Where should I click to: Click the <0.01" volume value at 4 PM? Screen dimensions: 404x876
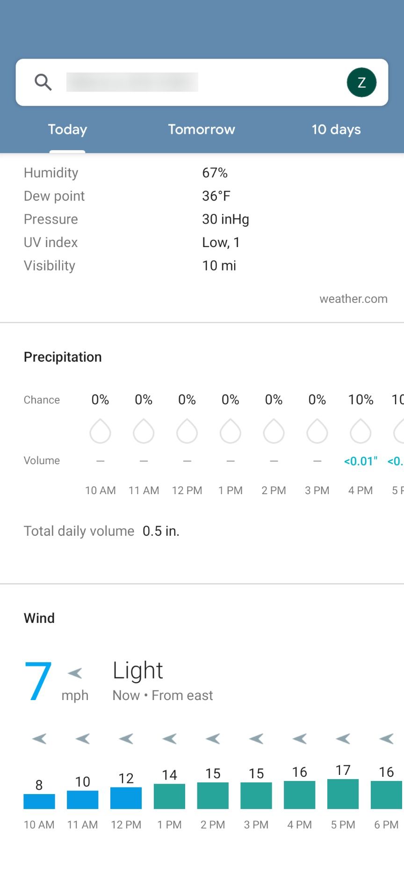tap(360, 461)
